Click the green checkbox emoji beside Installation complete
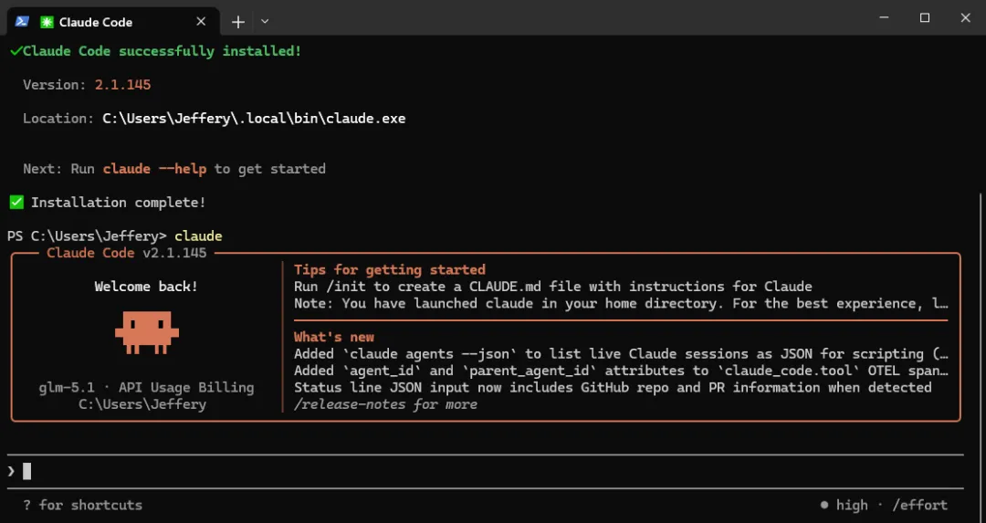The height and width of the screenshot is (523, 986). click(16, 203)
